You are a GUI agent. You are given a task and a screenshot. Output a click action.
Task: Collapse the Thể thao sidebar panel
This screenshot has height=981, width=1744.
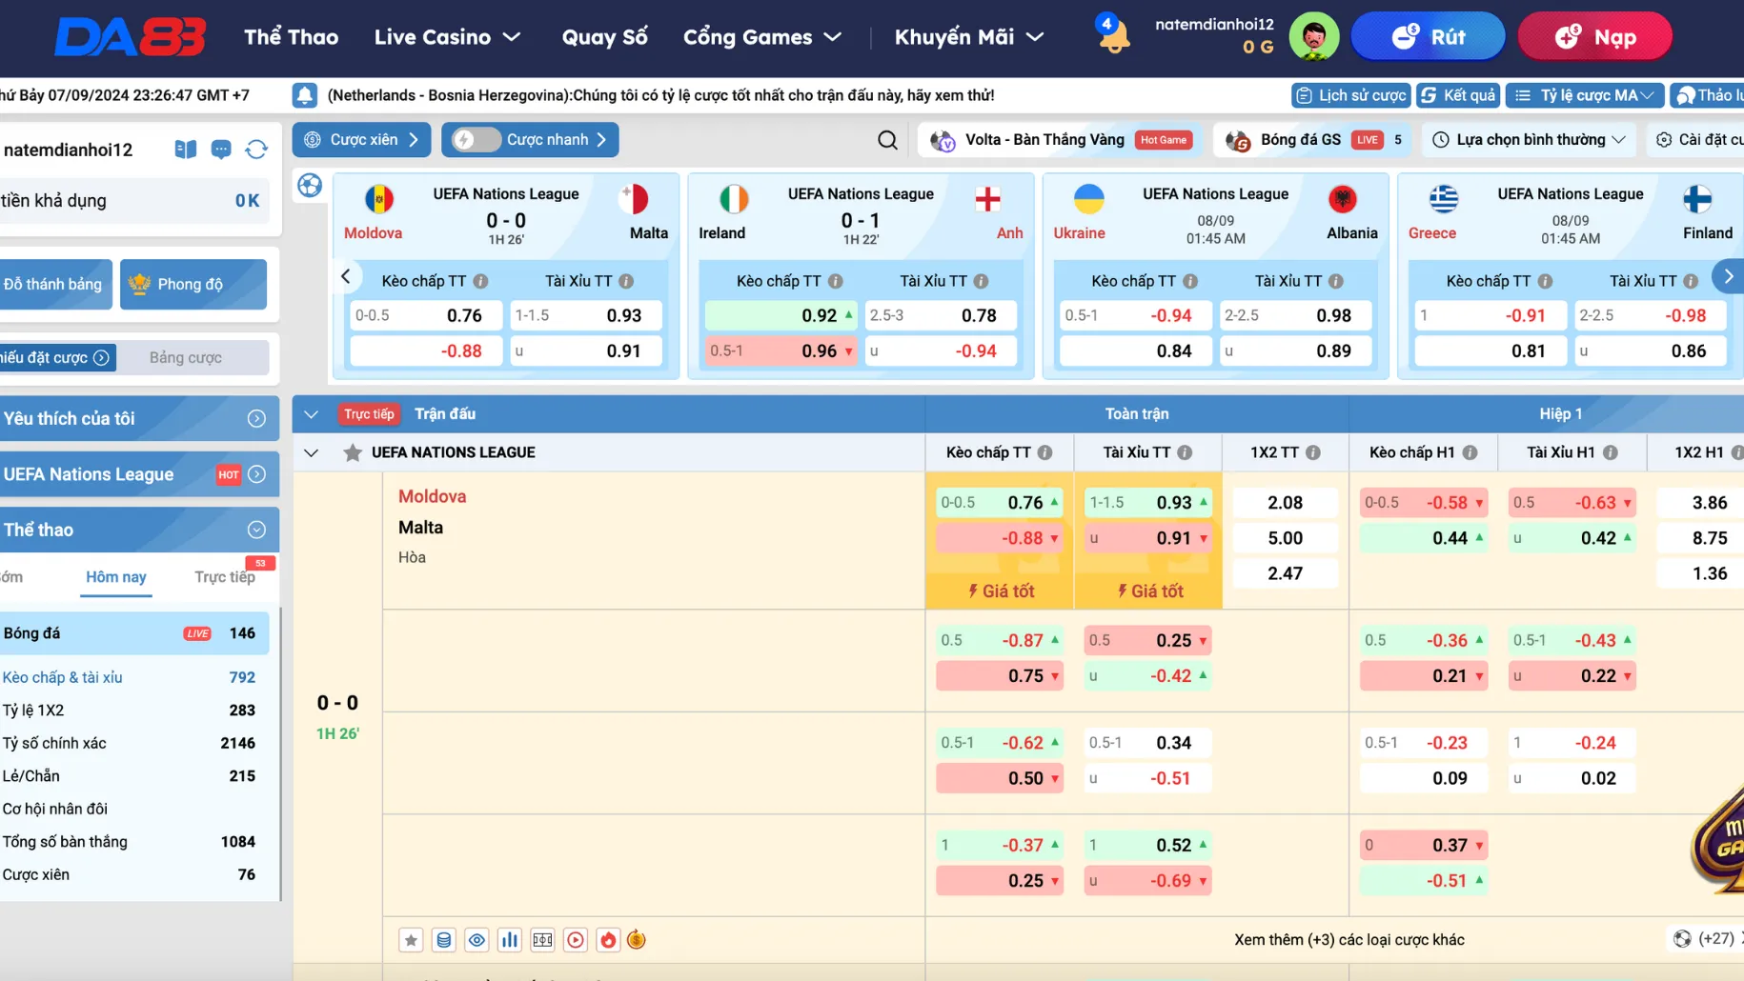tap(256, 530)
